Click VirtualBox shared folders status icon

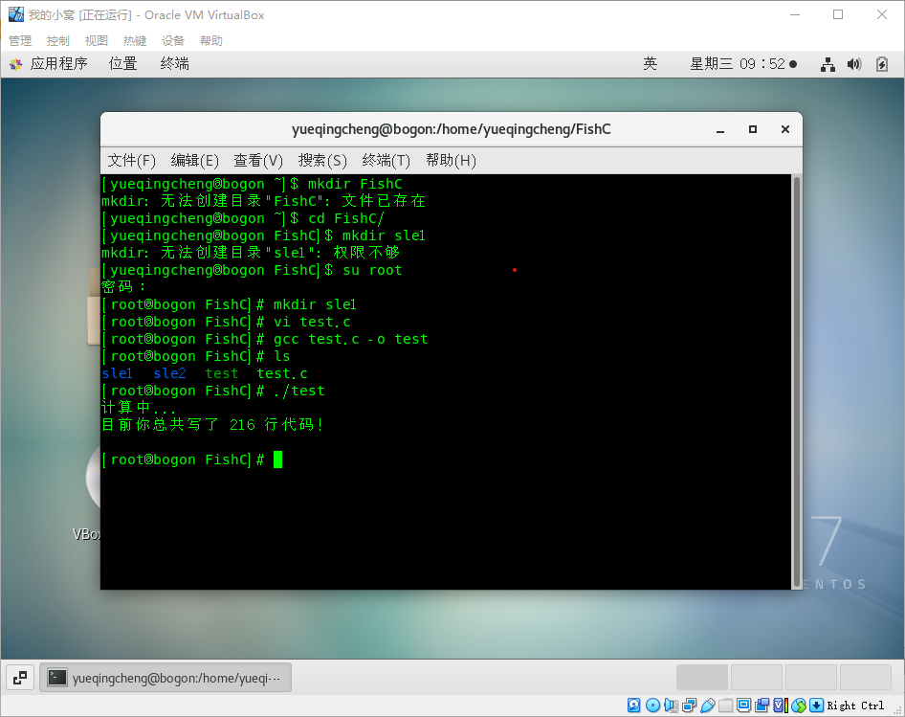725,706
